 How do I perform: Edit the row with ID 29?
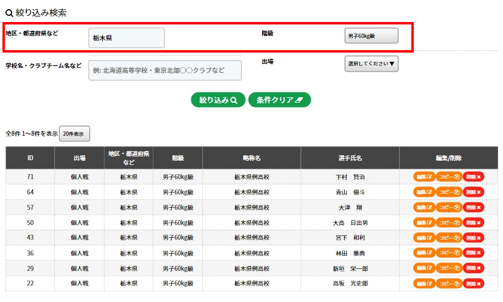coord(424,268)
